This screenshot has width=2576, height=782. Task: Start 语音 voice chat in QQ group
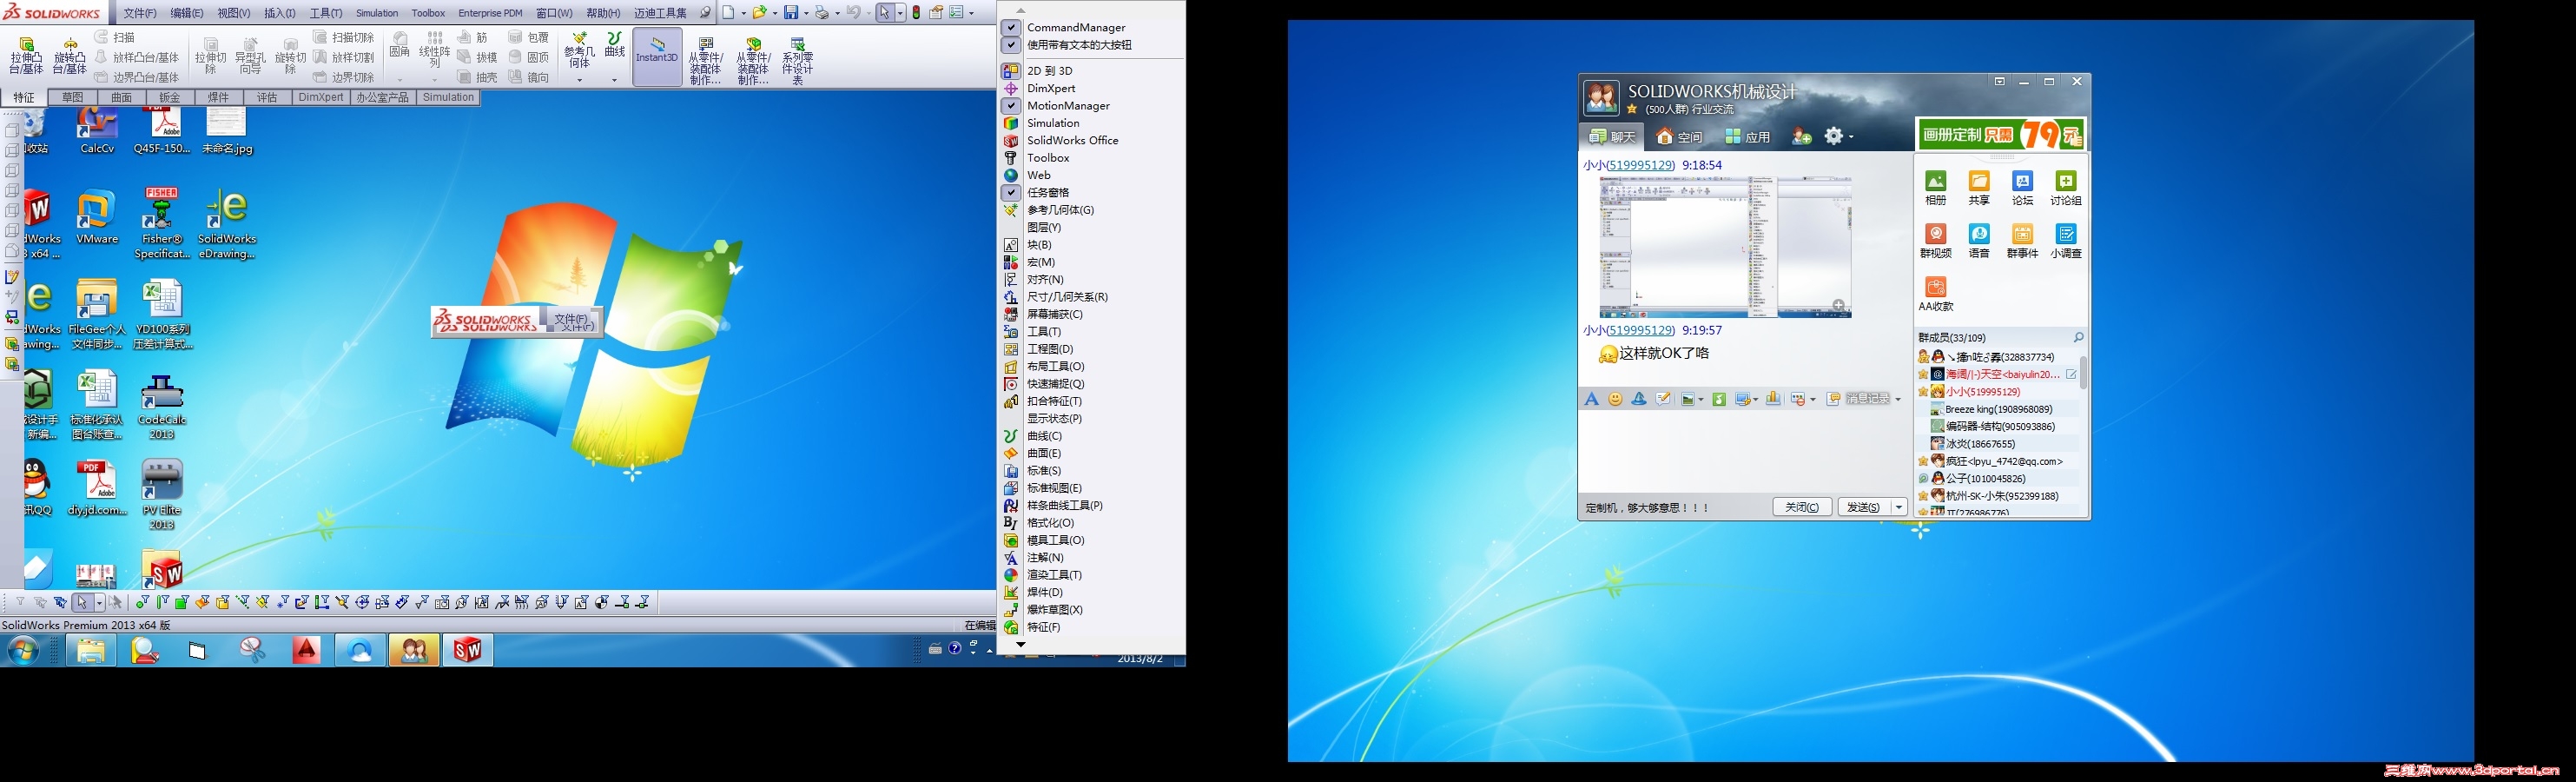[x=1979, y=241]
